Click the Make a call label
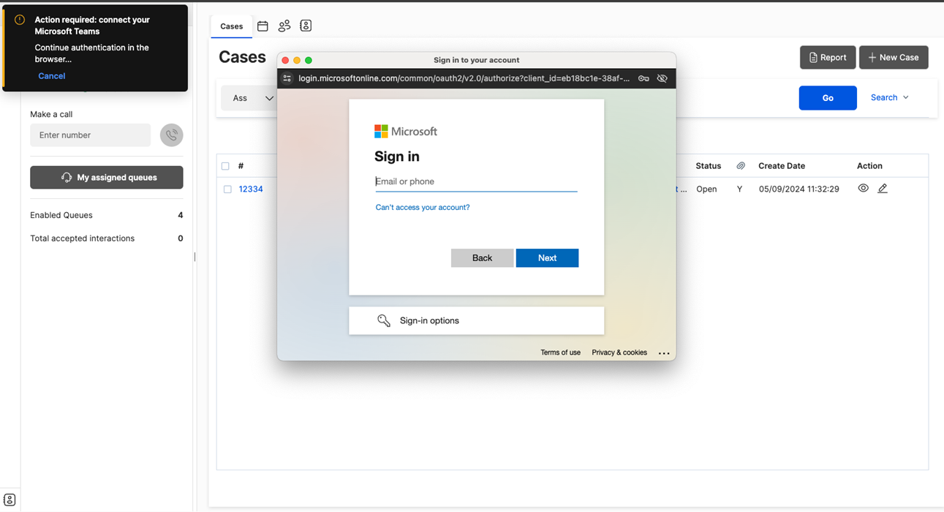This screenshot has height=512, width=944. (51, 114)
